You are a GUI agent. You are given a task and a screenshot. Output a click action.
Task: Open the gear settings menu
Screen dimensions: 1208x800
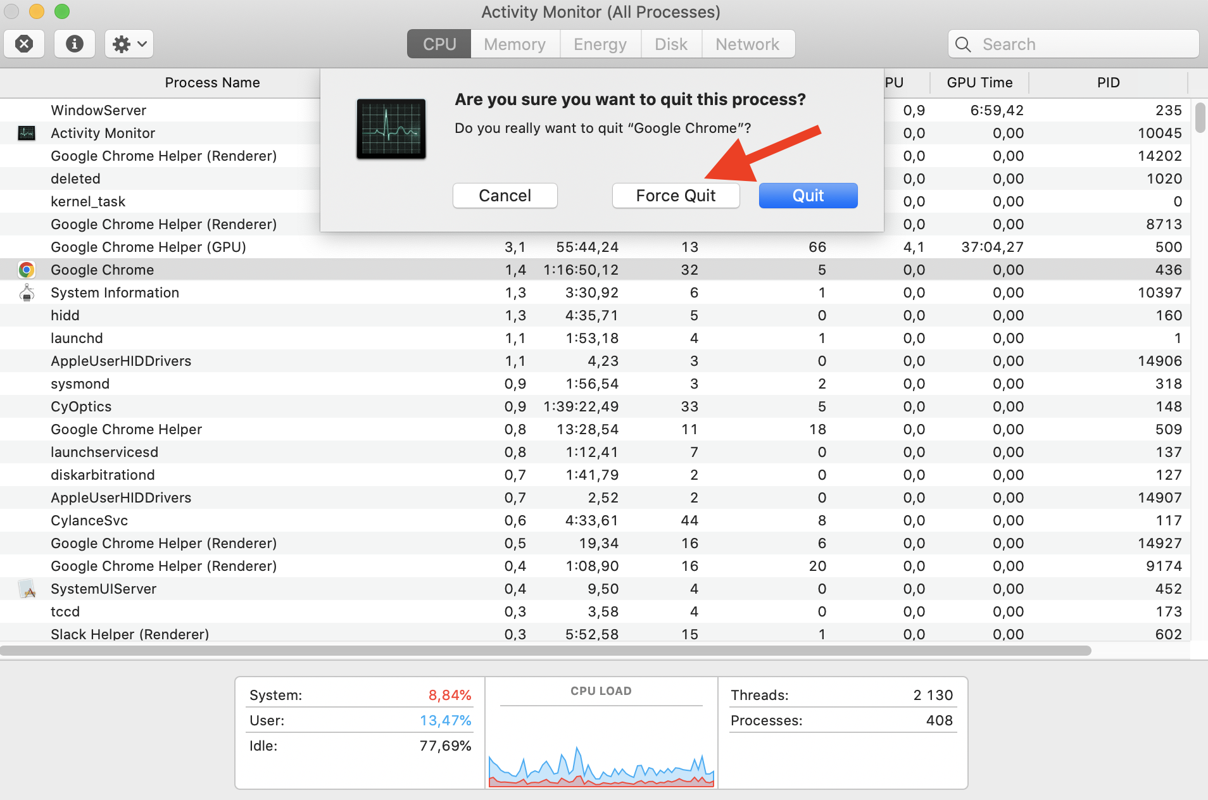128,44
